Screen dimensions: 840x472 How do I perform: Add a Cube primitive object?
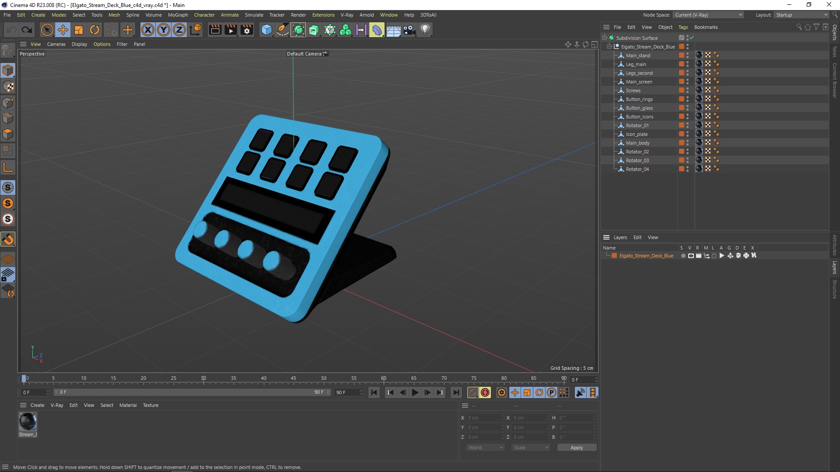(x=266, y=30)
